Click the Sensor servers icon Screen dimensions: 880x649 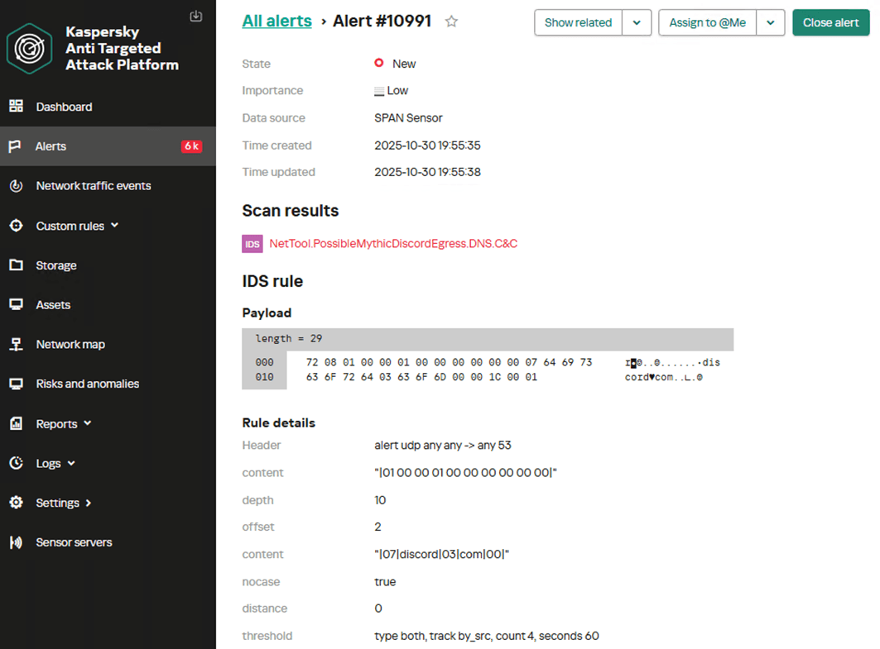(x=16, y=542)
